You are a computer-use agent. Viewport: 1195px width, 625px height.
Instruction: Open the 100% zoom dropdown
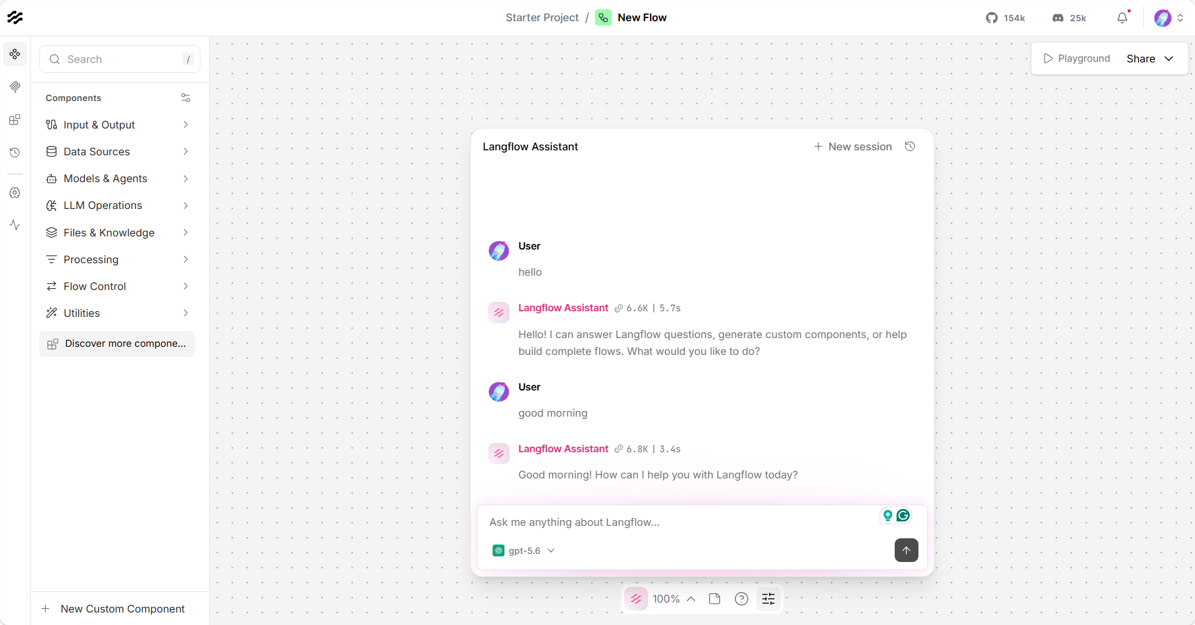click(674, 599)
